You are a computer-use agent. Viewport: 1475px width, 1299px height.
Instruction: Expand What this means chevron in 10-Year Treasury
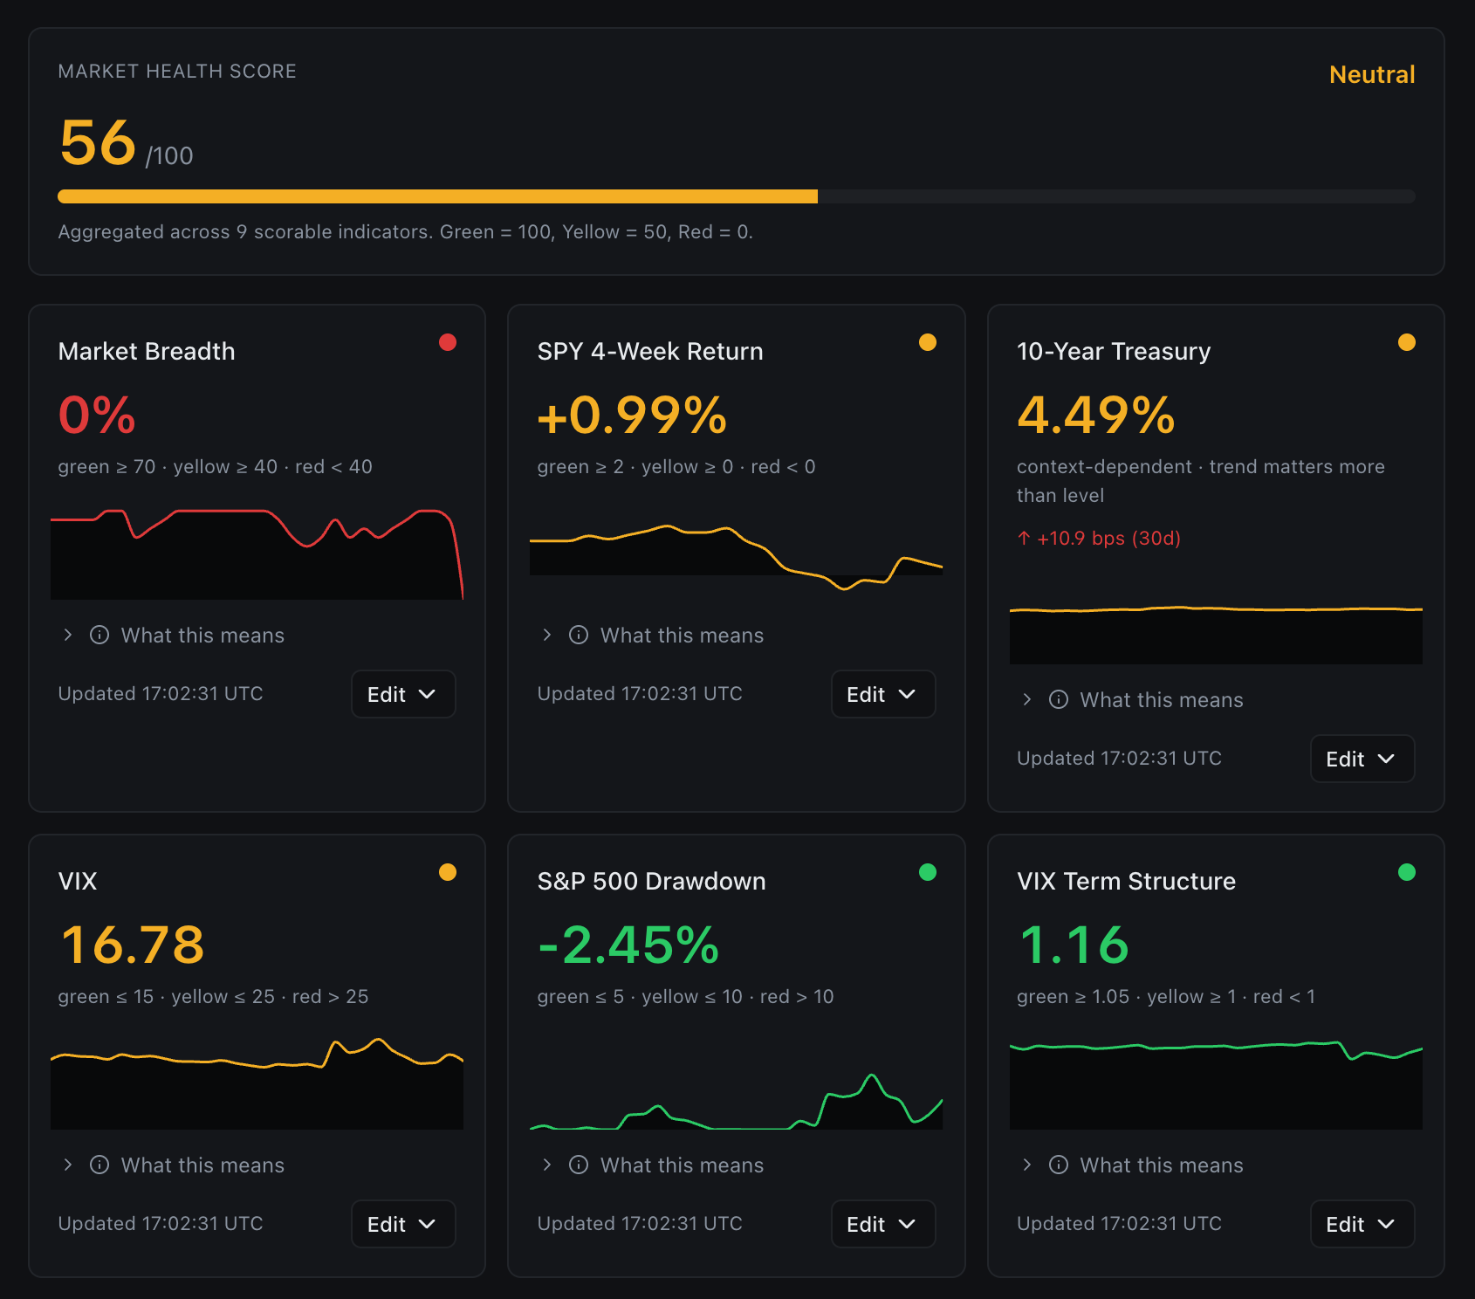[1027, 699]
